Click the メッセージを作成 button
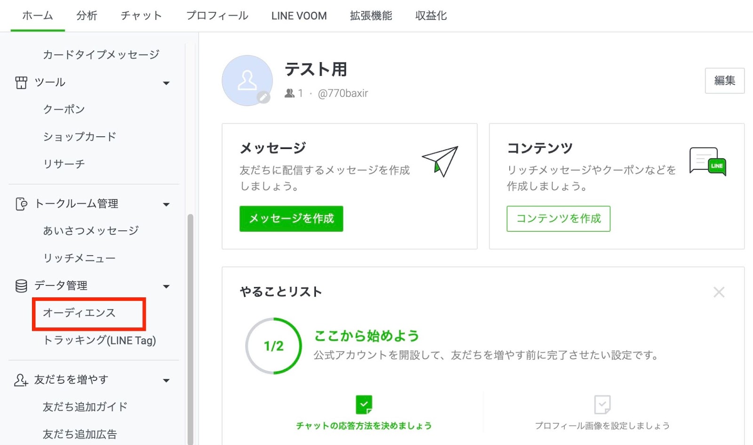Viewport: 753px width, 445px height. (291, 219)
